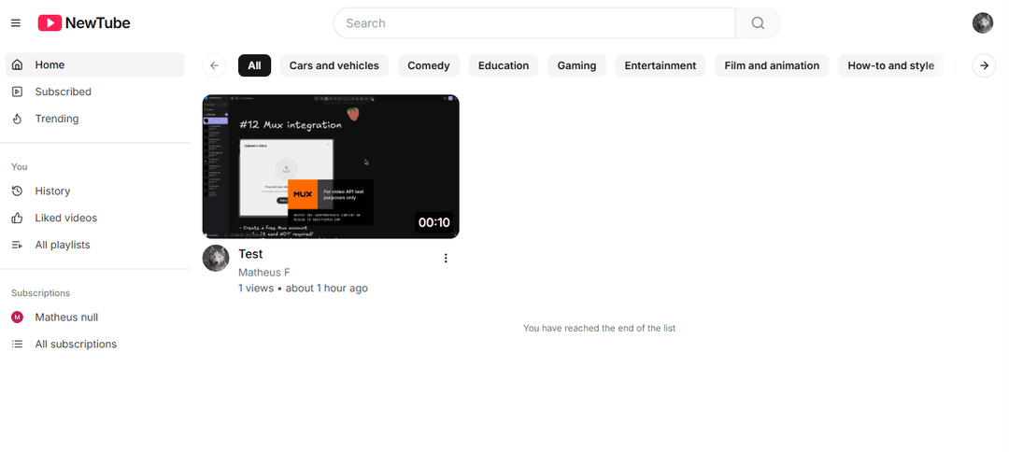Click the Test video title
The image size is (1009, 452).
tap(250, 254)
